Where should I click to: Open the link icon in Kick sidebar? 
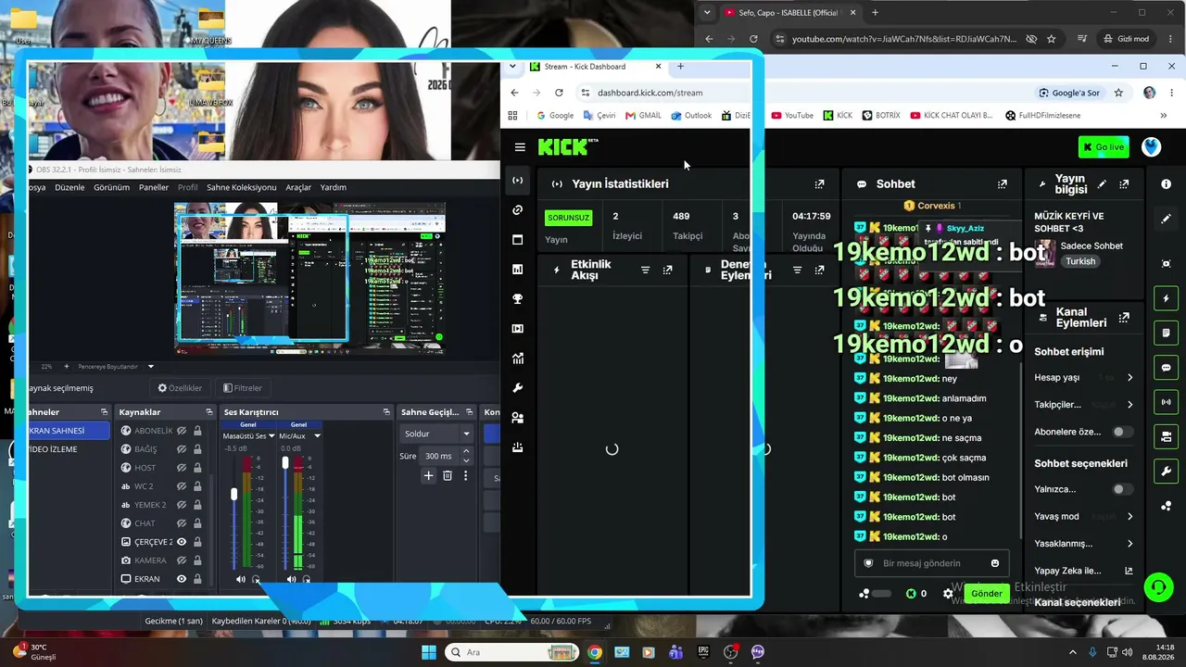pyautogui.click(x=518, y=210)
